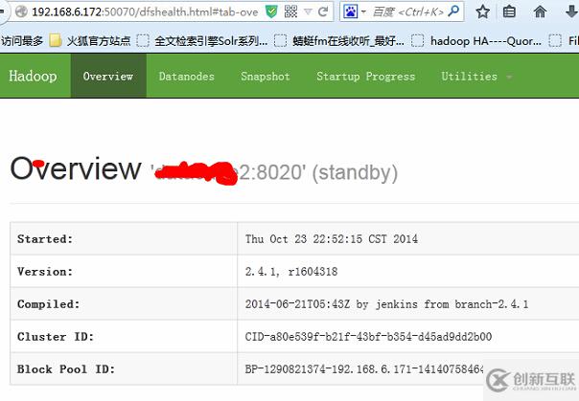The height and width of the screenshot is (401, 579).
Task: Bookmark this page with the star icon
Action: tap(482, 12)
